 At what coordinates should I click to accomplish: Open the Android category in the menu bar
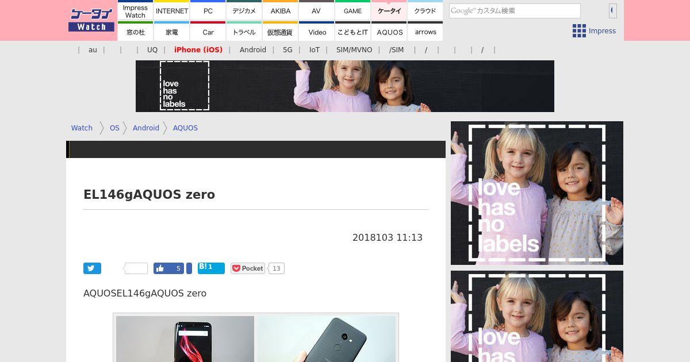pos(253,50)
